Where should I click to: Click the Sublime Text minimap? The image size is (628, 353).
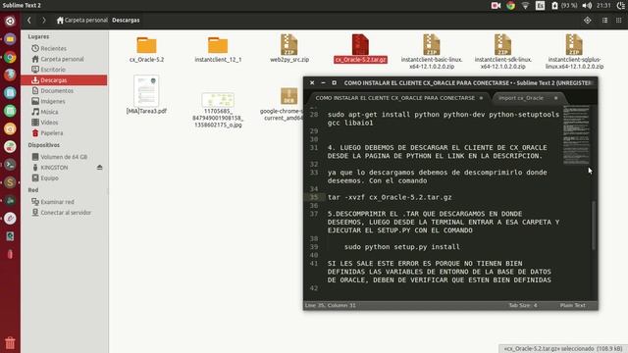click(x=576, y=134)
